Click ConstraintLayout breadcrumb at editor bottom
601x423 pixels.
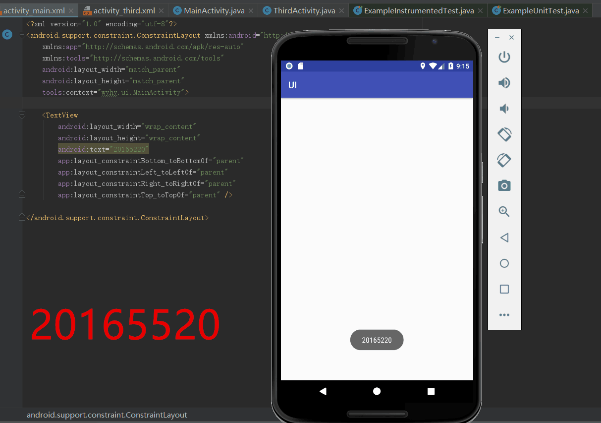[x=107, y=415]
